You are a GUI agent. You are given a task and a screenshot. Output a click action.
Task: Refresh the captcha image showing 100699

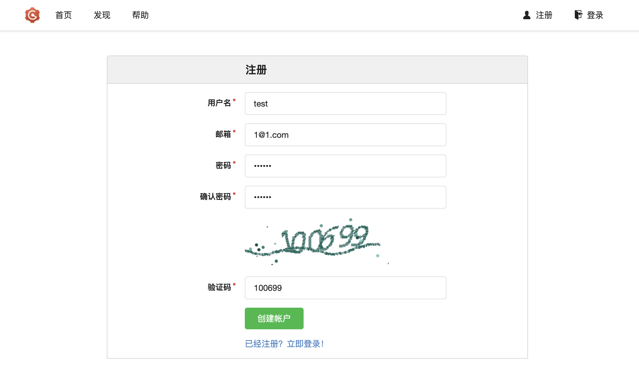pos(317,242)
